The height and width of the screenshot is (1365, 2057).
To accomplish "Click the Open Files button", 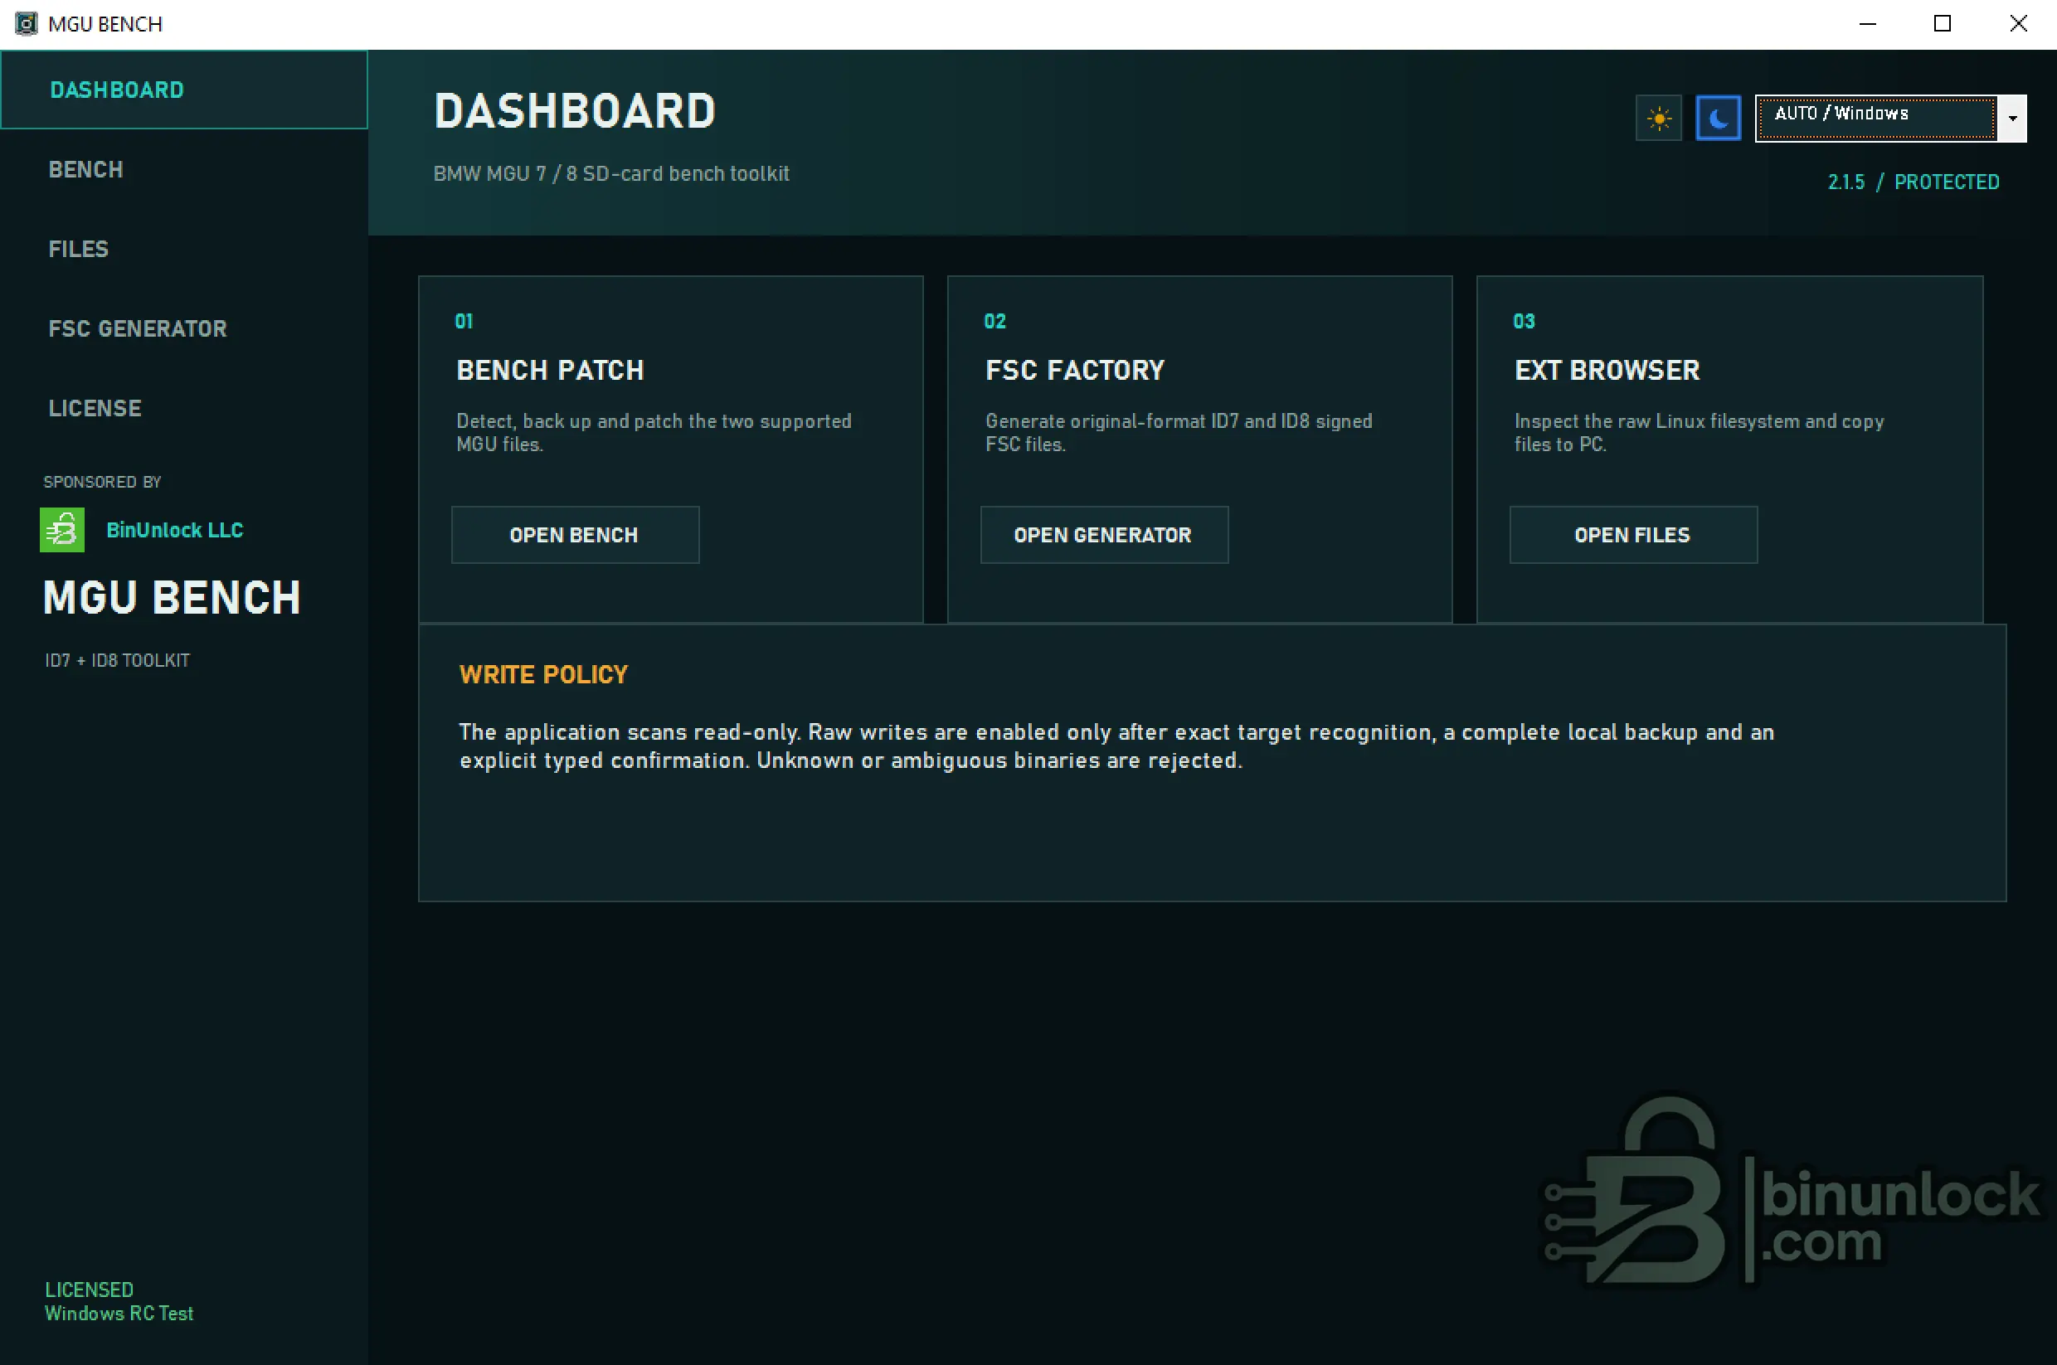I will point(1633,535).
